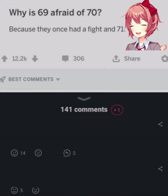Toggle sad-face dislike on the second comment
Viewport: 168px width, 196px height.
pos(35,190)
